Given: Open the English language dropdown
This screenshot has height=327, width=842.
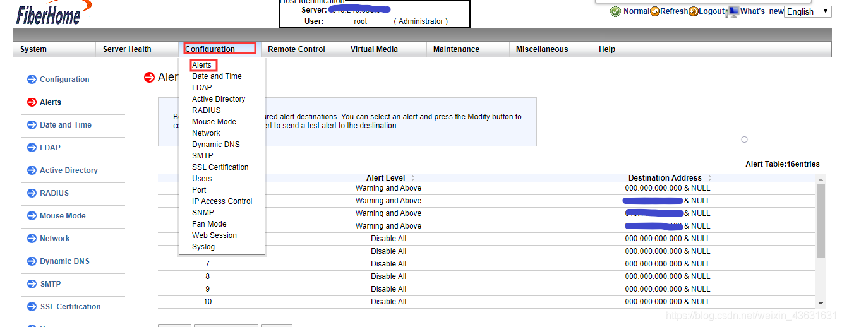Looking at the screenshot, I should [x=808, y=11].
